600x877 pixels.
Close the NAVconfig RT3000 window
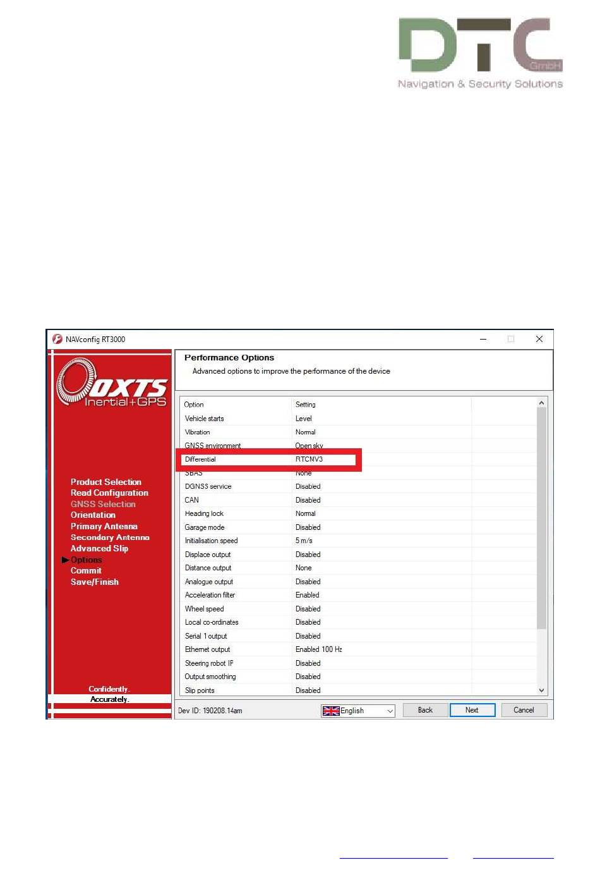539,340
